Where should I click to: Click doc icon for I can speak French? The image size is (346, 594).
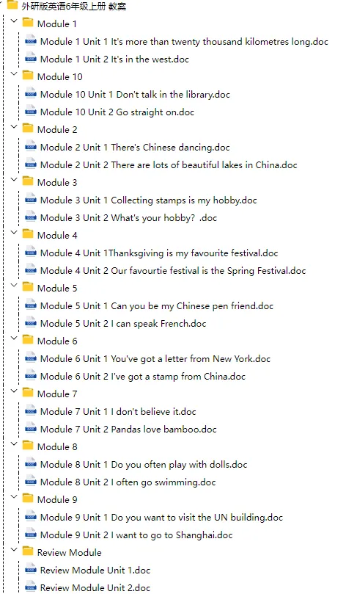[x=31, y=323]
